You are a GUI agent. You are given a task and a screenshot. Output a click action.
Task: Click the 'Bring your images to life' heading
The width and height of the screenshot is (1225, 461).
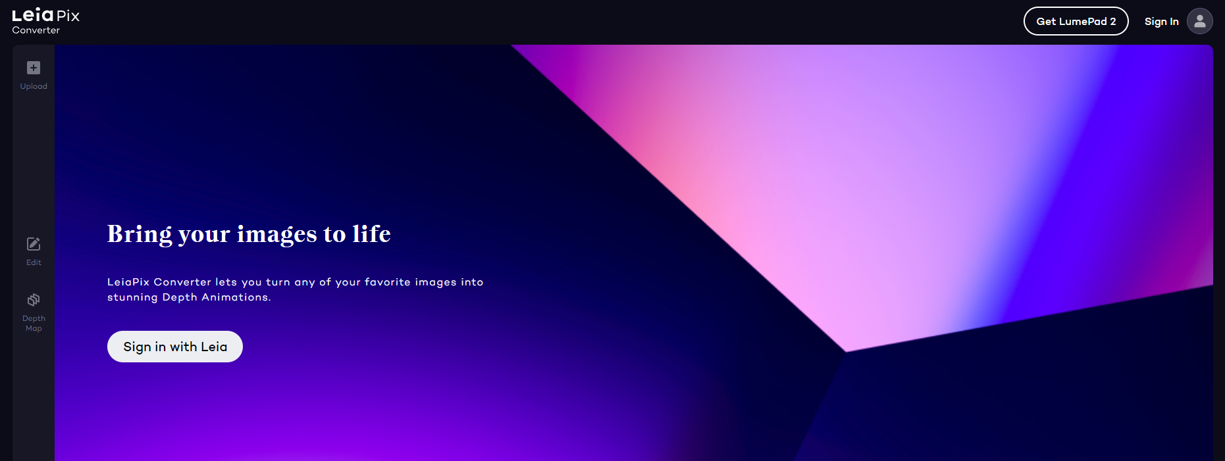tap(249, 234)
